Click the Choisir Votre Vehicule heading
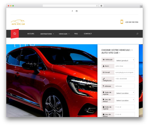The image size is (149, 126). click(117, 52)
